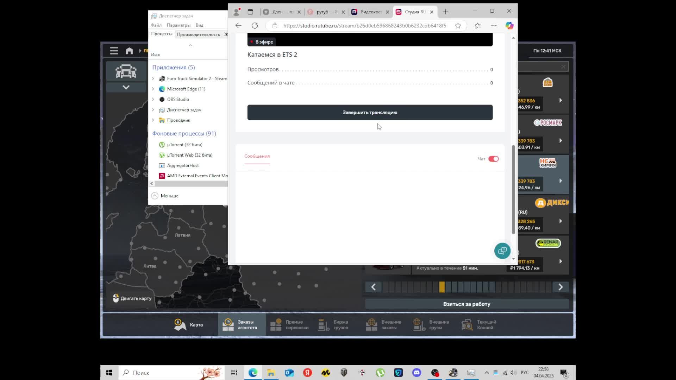Click the highlighted yellow pagination marker
Image resolution: width=676 pixels, height=380 pixels.
tap(442, 287)
